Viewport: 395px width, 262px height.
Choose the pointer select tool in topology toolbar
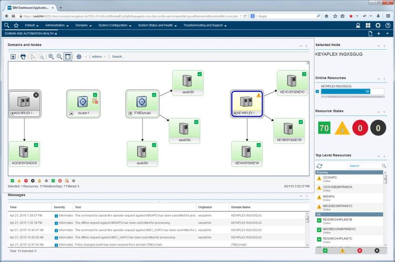point(33,57)
